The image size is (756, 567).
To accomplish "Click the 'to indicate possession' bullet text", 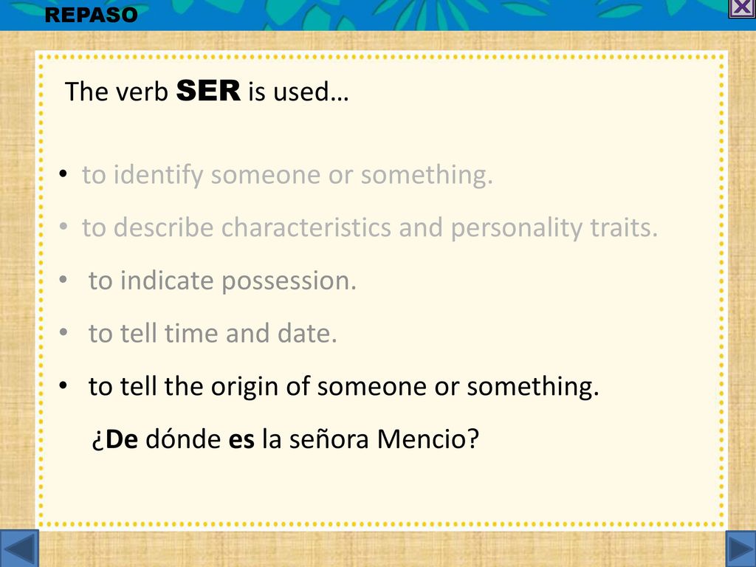I will tap(222, 281).
